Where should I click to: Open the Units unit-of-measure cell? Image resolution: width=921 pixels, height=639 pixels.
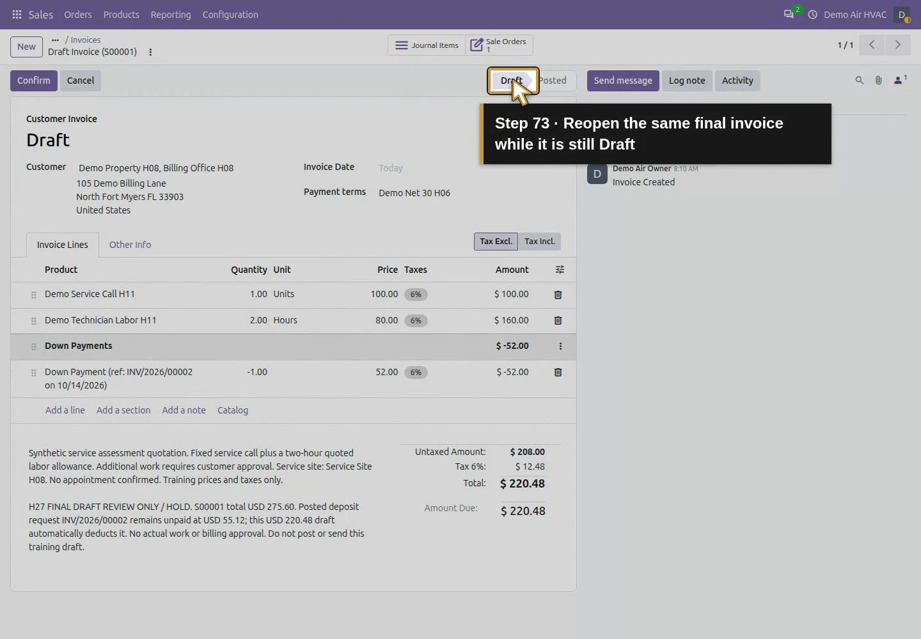284,294
